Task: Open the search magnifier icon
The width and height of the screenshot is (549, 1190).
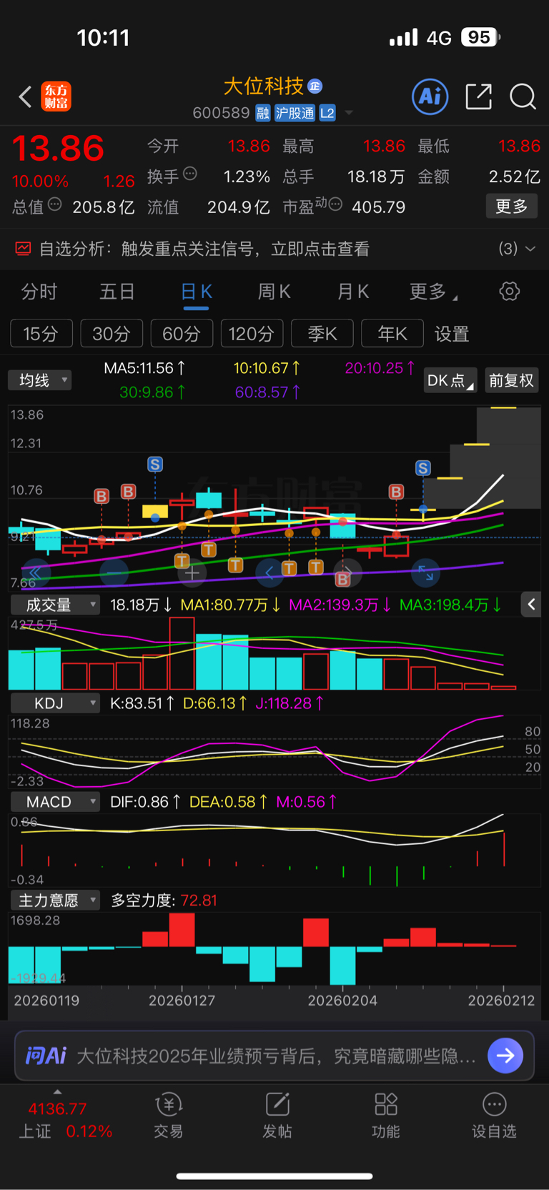Action: [523, 96]
